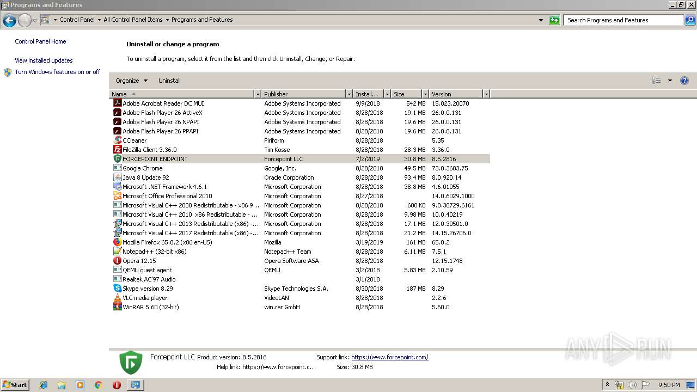
Task: Click the FileZilla Client icon
Action: tap(117, 149)
